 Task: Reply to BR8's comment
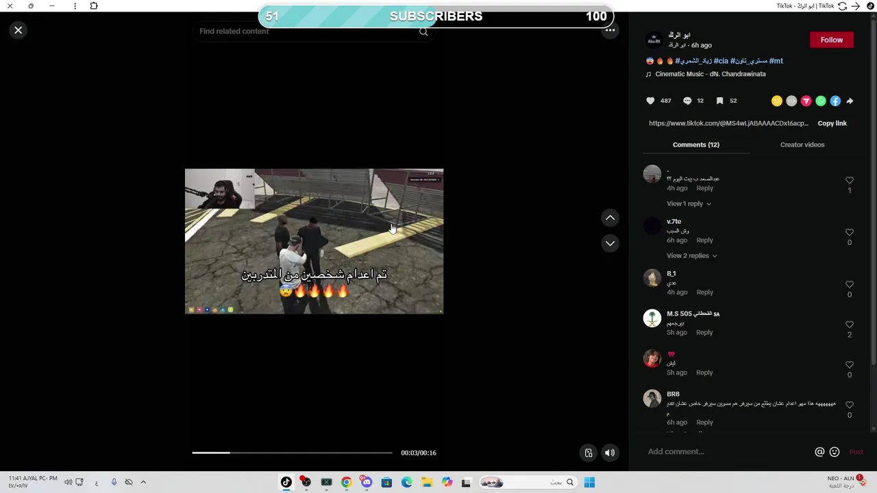coord(704,422)
